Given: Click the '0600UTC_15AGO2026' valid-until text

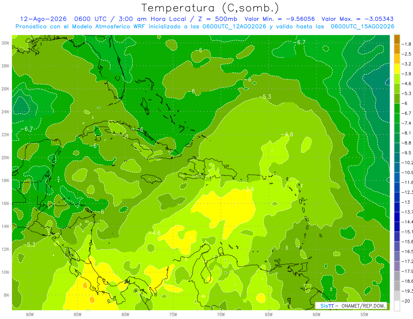Looking at the screenshot, I should click(362, 26).
